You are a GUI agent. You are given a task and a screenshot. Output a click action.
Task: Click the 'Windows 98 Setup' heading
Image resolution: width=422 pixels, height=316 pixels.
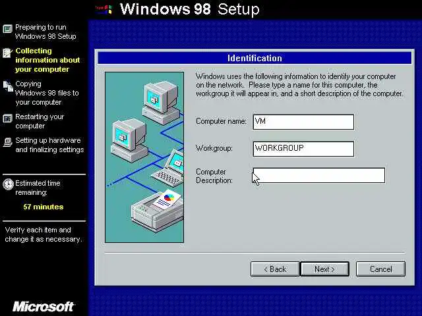[x=190, y=9]
